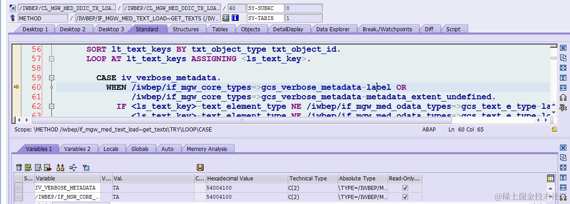Click the source program icon beside the first path field

tap(13, 8)
